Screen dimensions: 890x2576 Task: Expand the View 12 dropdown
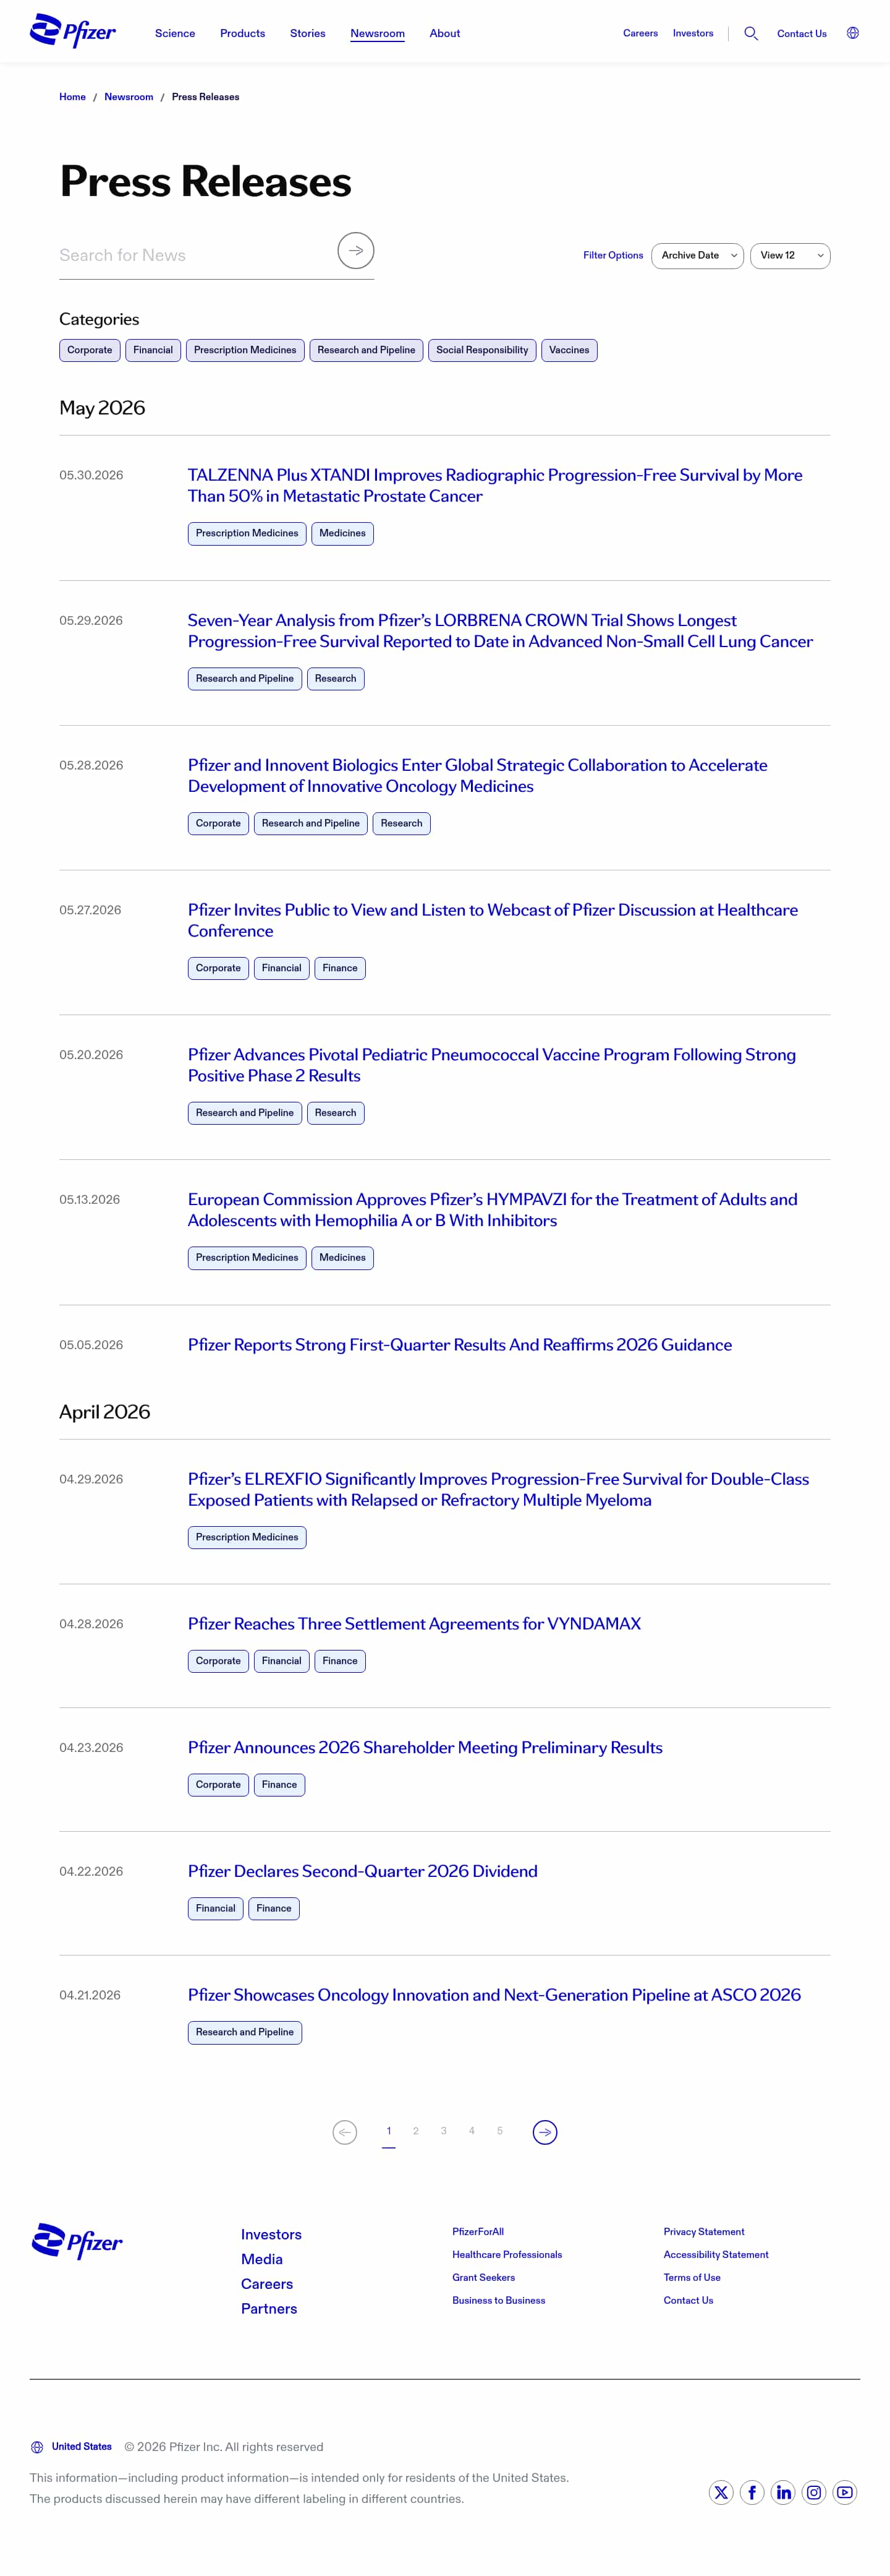click(790, 256)
